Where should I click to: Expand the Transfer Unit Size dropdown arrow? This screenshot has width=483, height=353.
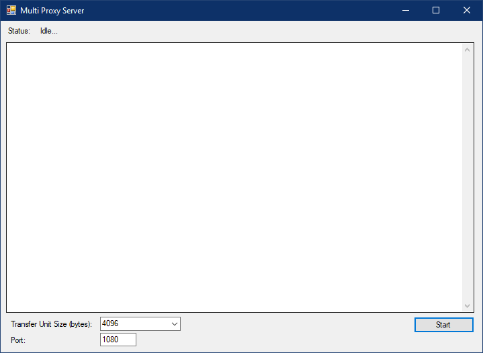tap(175, 324)
